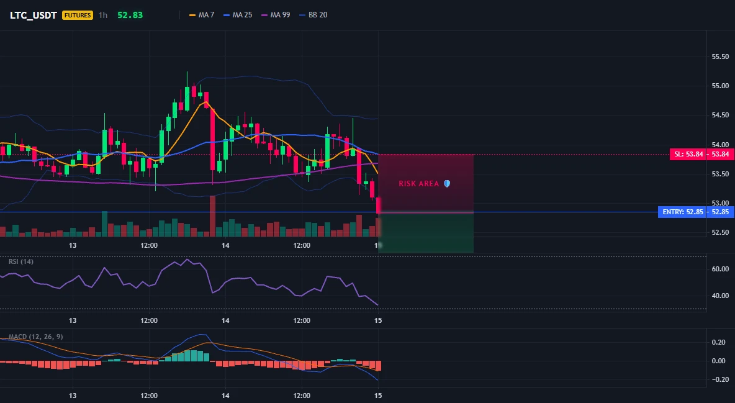Click the 55.50 price axis label
This screenshot has width=735, height=403.
[x=720, y=57]
